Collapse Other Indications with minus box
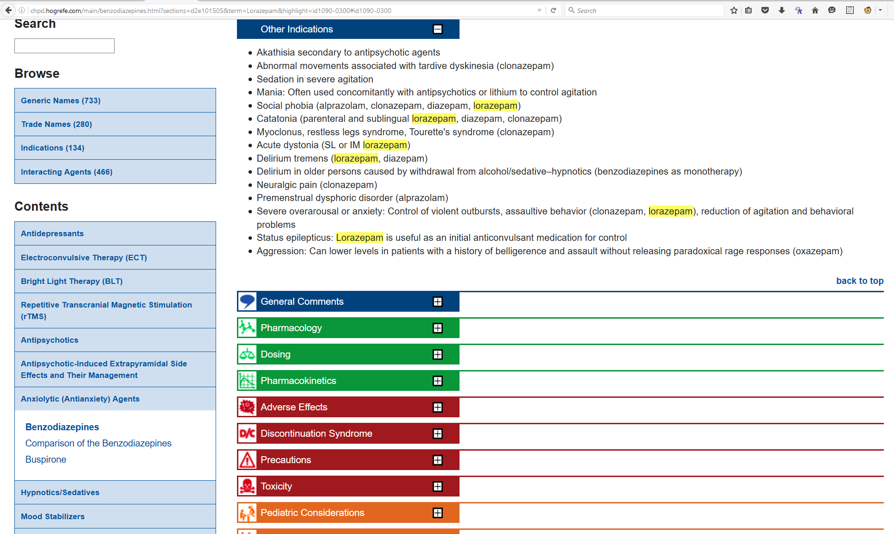894x534 pixels. tap(438, 29)
